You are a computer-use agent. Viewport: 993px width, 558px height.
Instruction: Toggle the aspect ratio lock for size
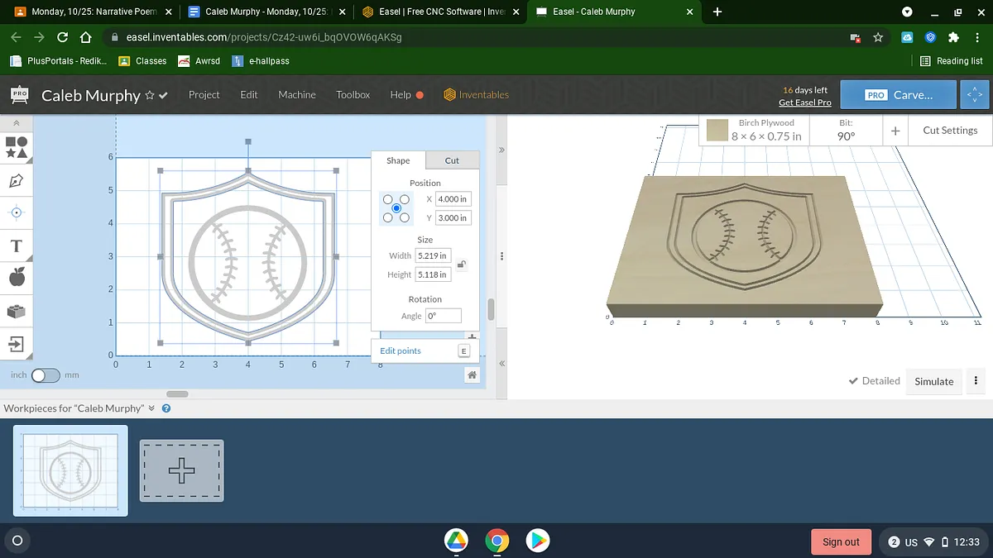point(462,265)
